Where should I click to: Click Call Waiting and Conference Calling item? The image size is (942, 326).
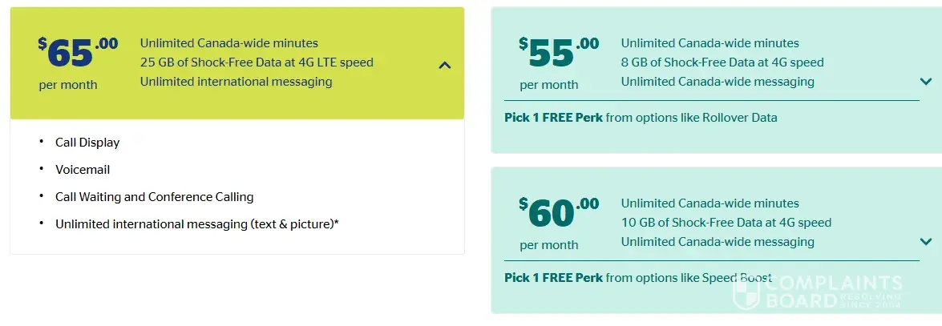click(154, 197)
